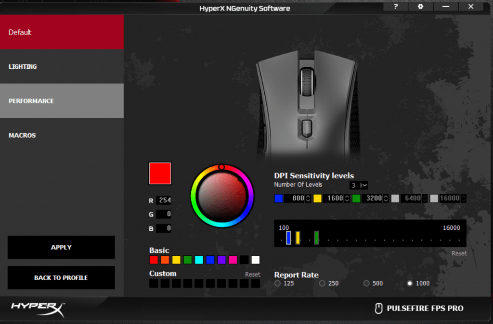Viewport: 493px width, 324px height.
Task: Click the 16000 DPI value field after 6400
Action: coord(450,199)
